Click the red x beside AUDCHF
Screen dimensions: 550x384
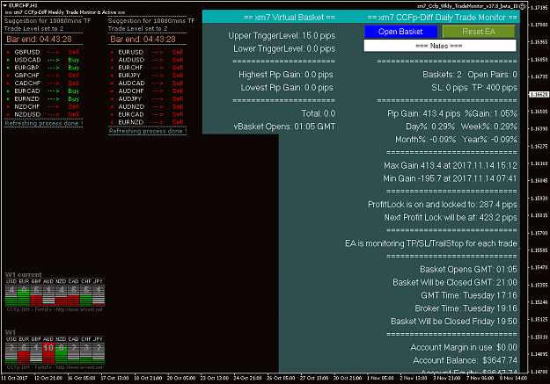tap(112, 91)
